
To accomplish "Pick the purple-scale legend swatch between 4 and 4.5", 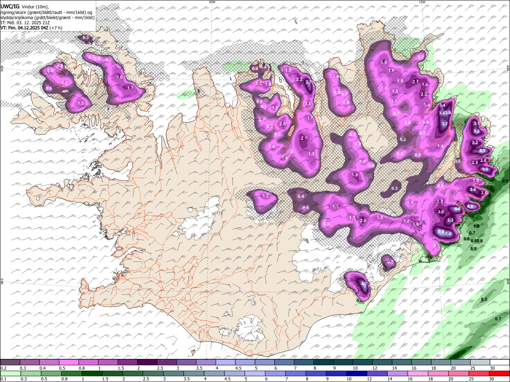I will [x=225, y=362].
